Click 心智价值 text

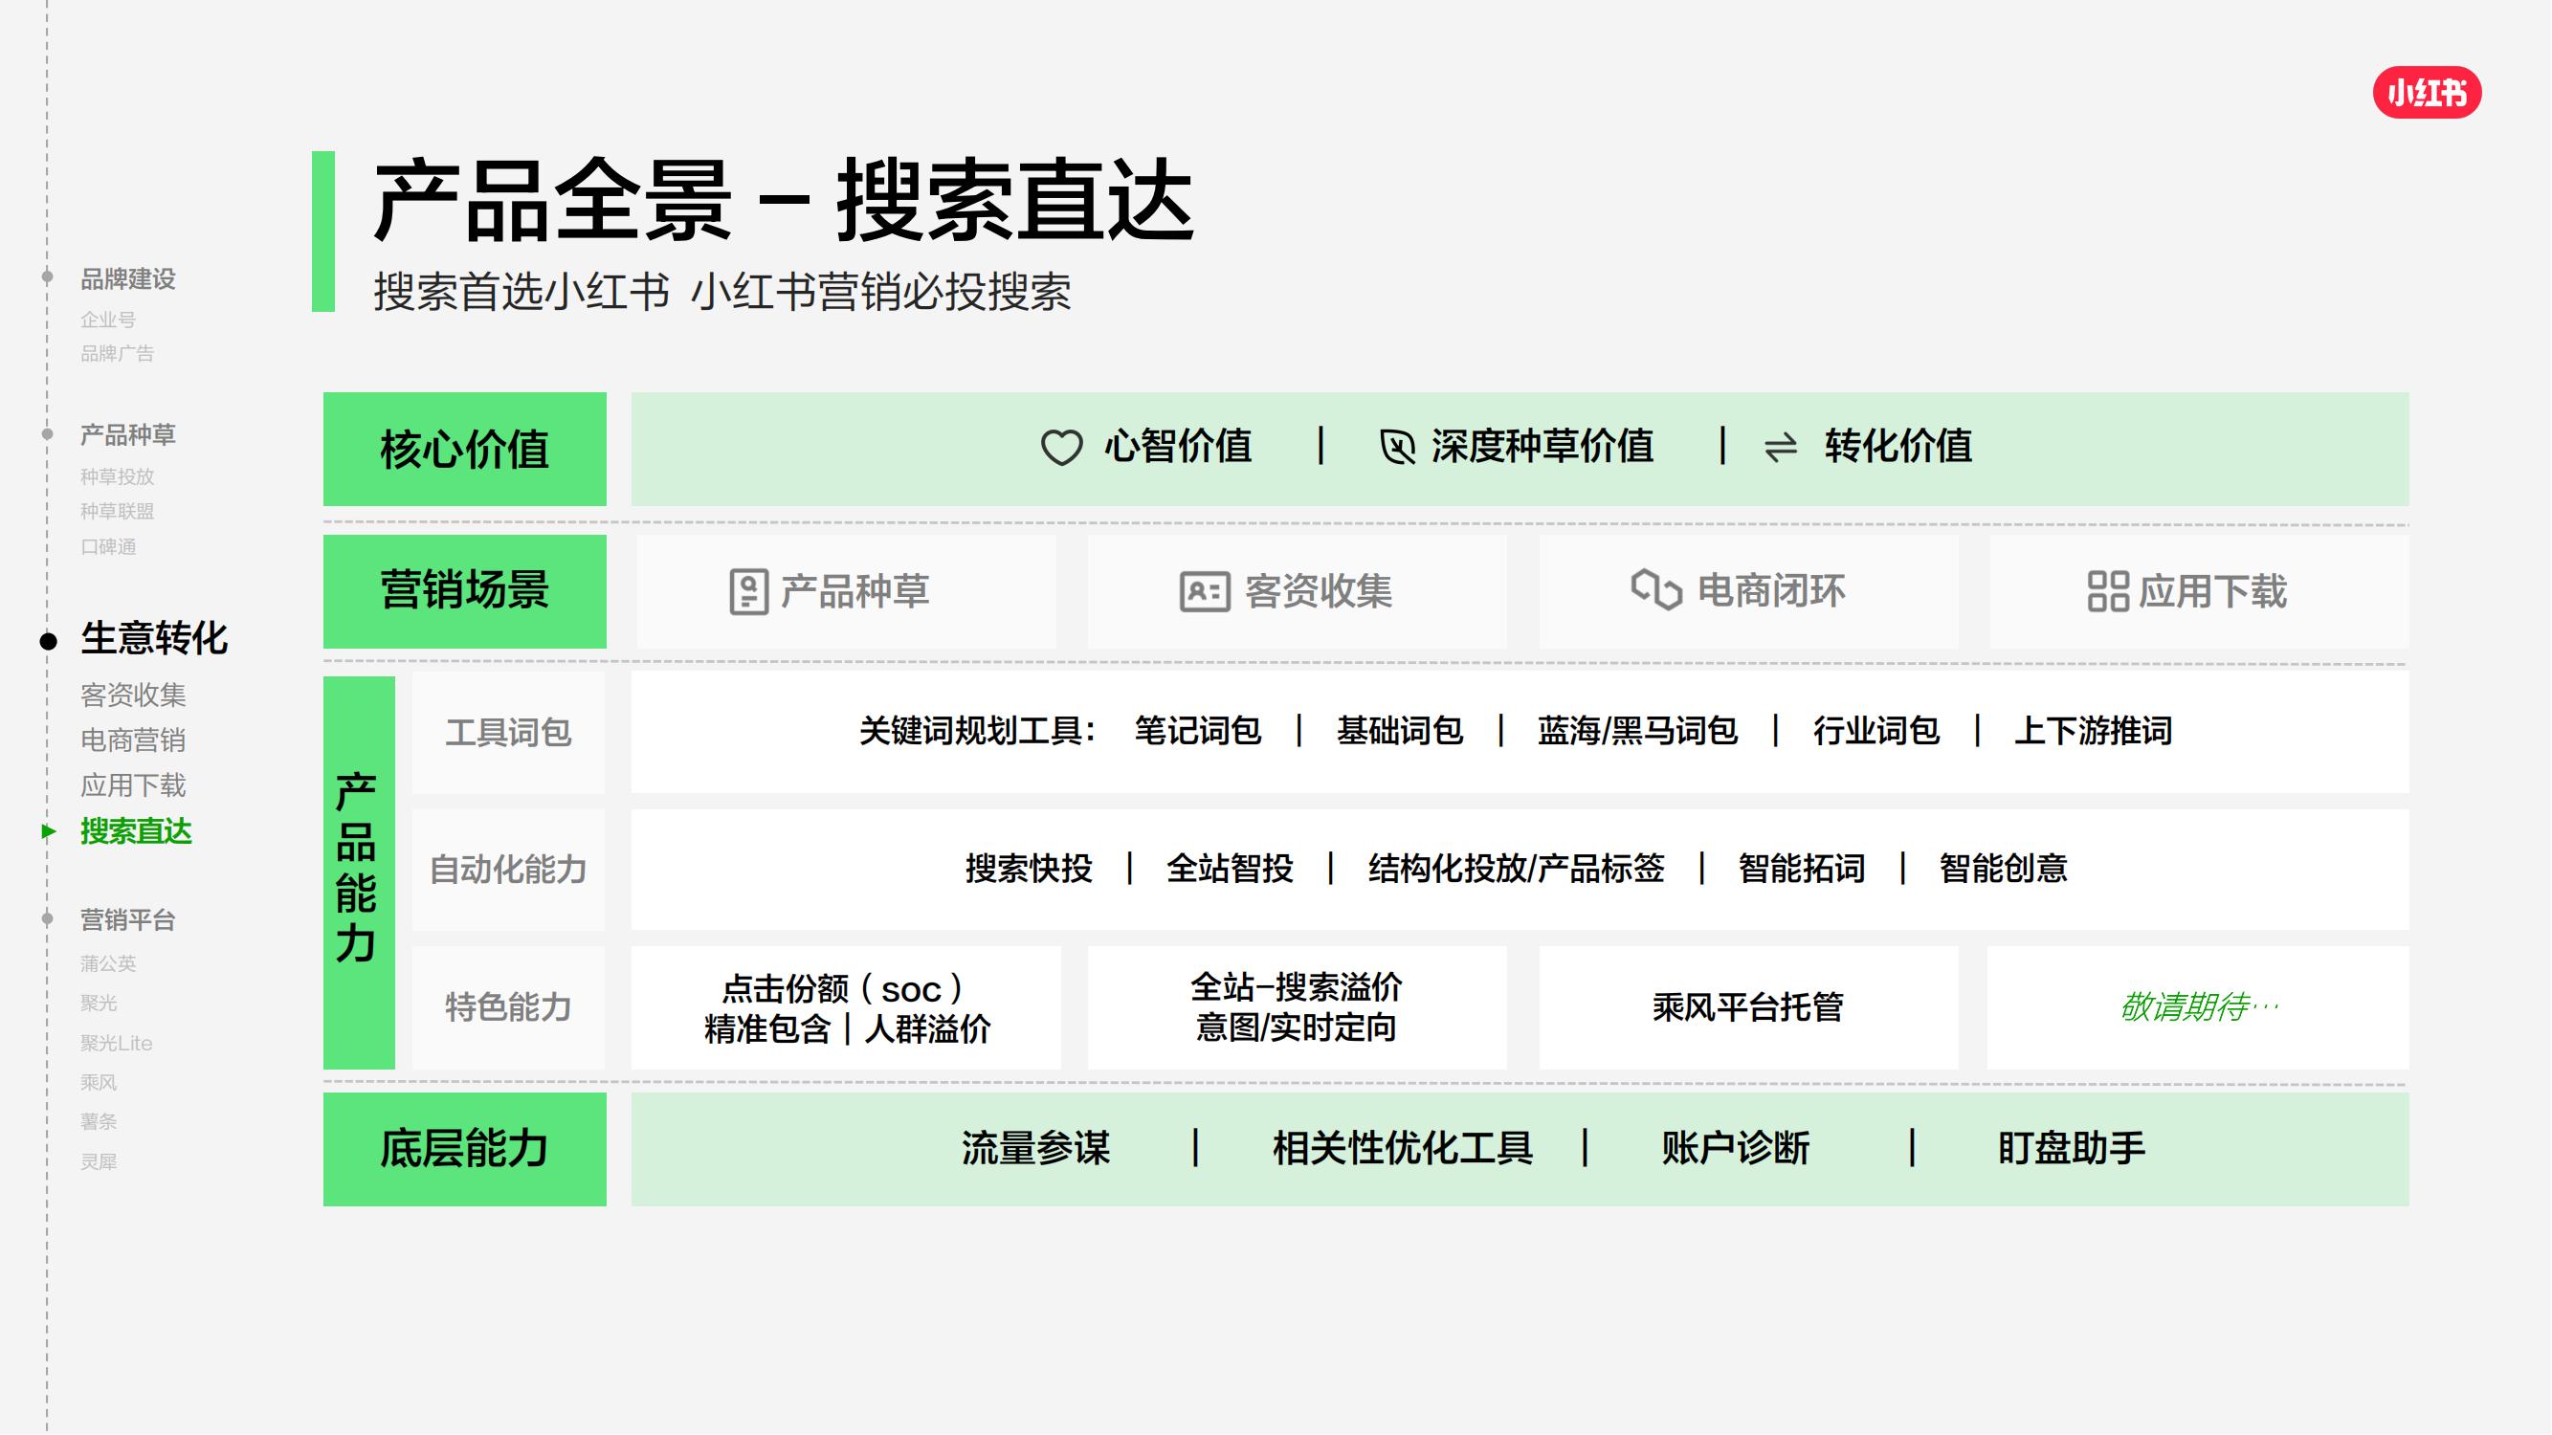[1178, 447]
